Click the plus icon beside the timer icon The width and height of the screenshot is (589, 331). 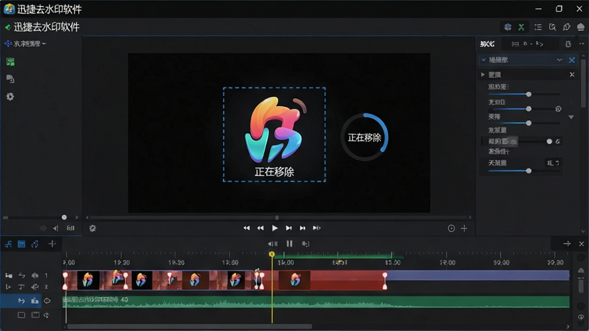[464, 229]
